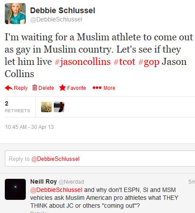Open the 10:45 AM - 30 Apr 13 timestamp
The image size is (195, 213).
[x=29, y=127]
